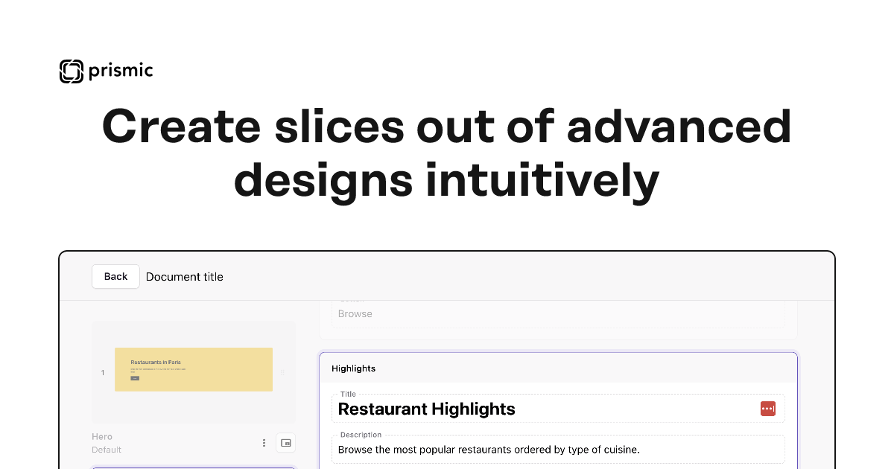Click the red rich-text icon in the Title field
The height and width of the screenshot is (469, 894).
coord(768,408)
